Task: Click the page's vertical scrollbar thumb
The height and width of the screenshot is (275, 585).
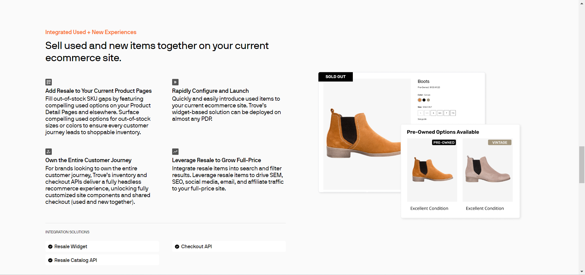Action: pos(582,165)
